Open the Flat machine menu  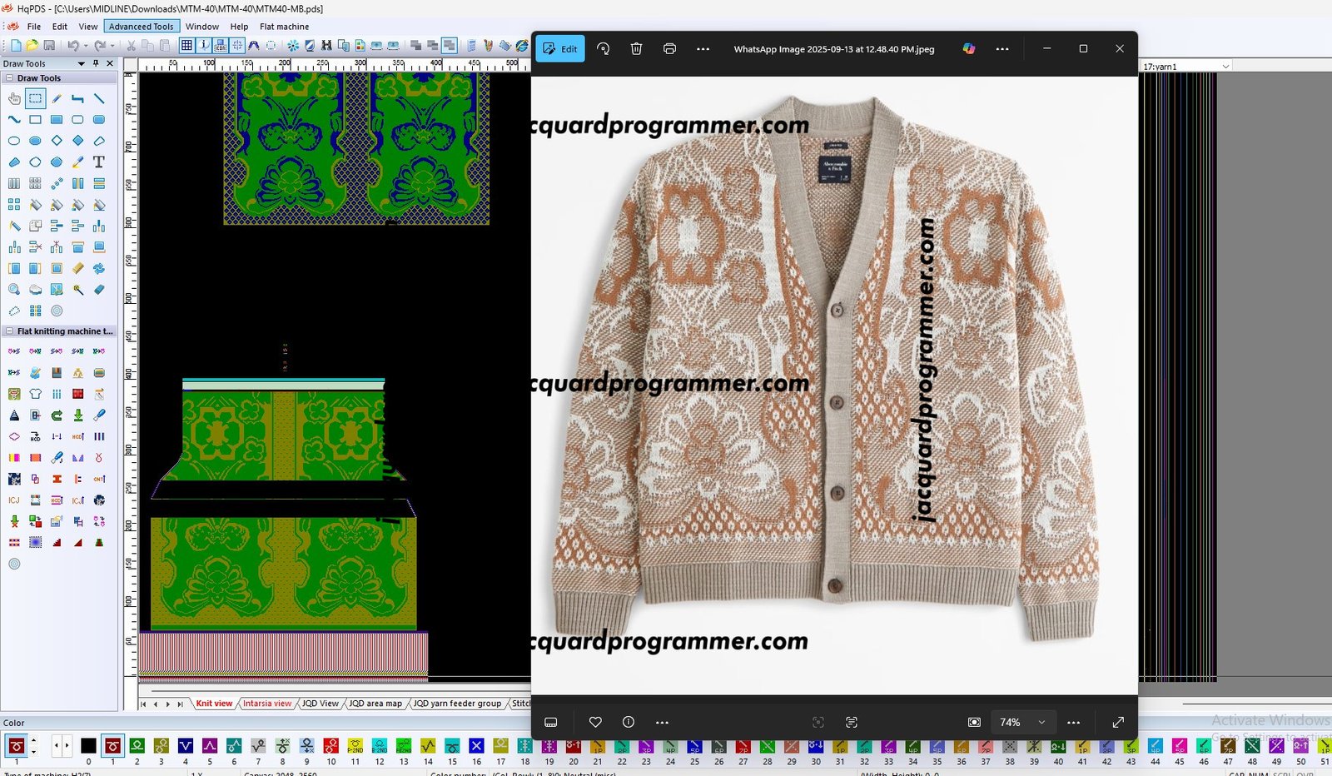284,27
